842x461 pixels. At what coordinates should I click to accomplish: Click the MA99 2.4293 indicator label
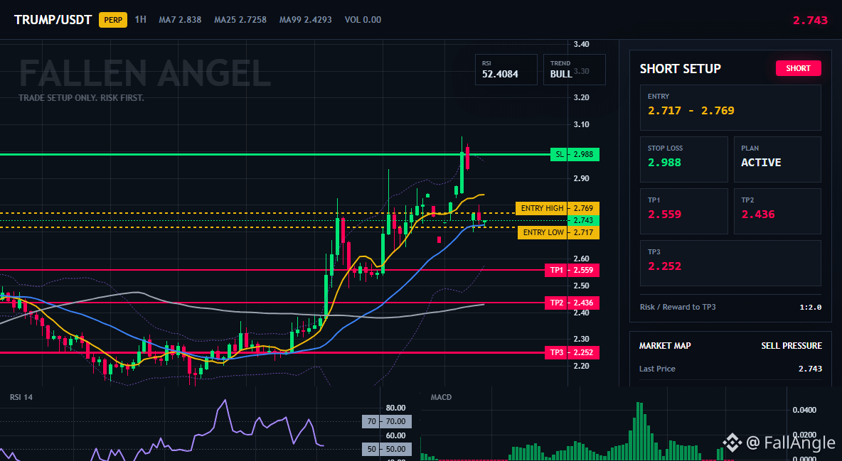[306, 19]
